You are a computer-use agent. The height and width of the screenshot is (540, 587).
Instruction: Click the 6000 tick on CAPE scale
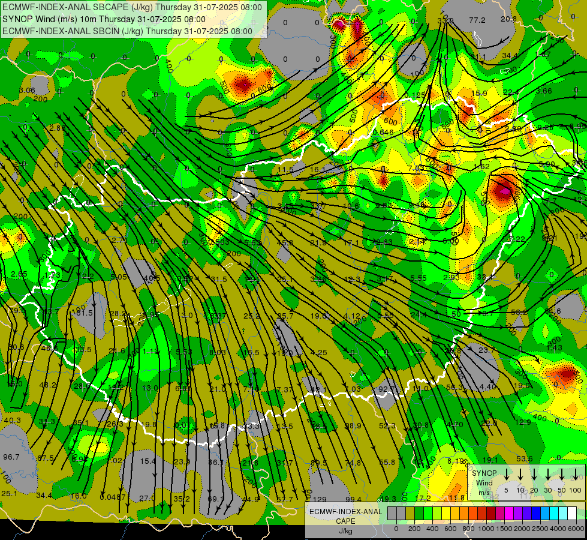tap(576, 529)
